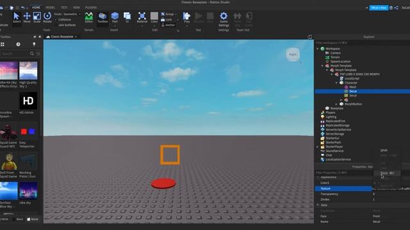Open the Play mode dropdown arrow

(x=186, y=26)
